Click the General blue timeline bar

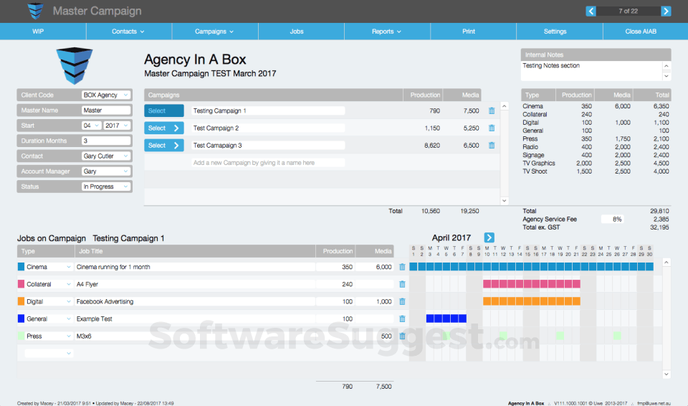[446, 318]
